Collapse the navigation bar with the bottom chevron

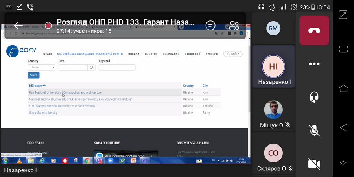pos(343,162)
